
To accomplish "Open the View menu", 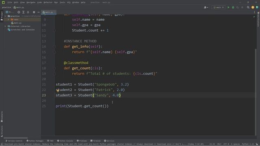I will 22,2.
